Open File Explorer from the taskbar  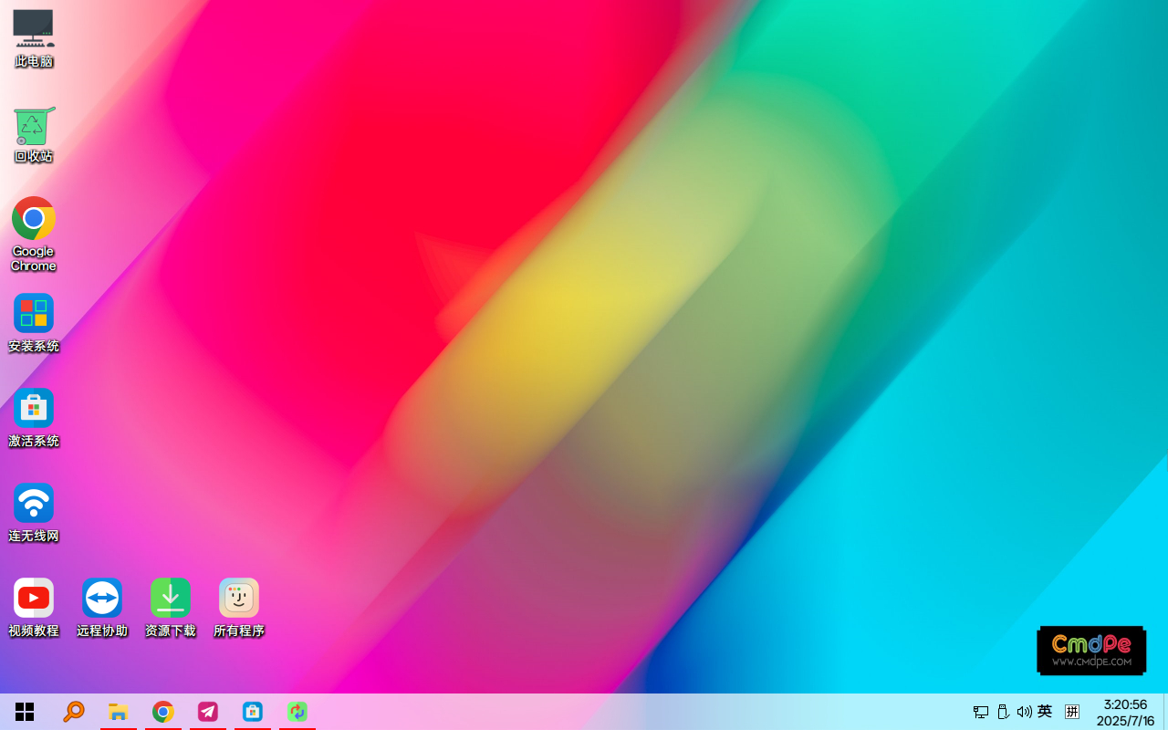pos(118,712)
